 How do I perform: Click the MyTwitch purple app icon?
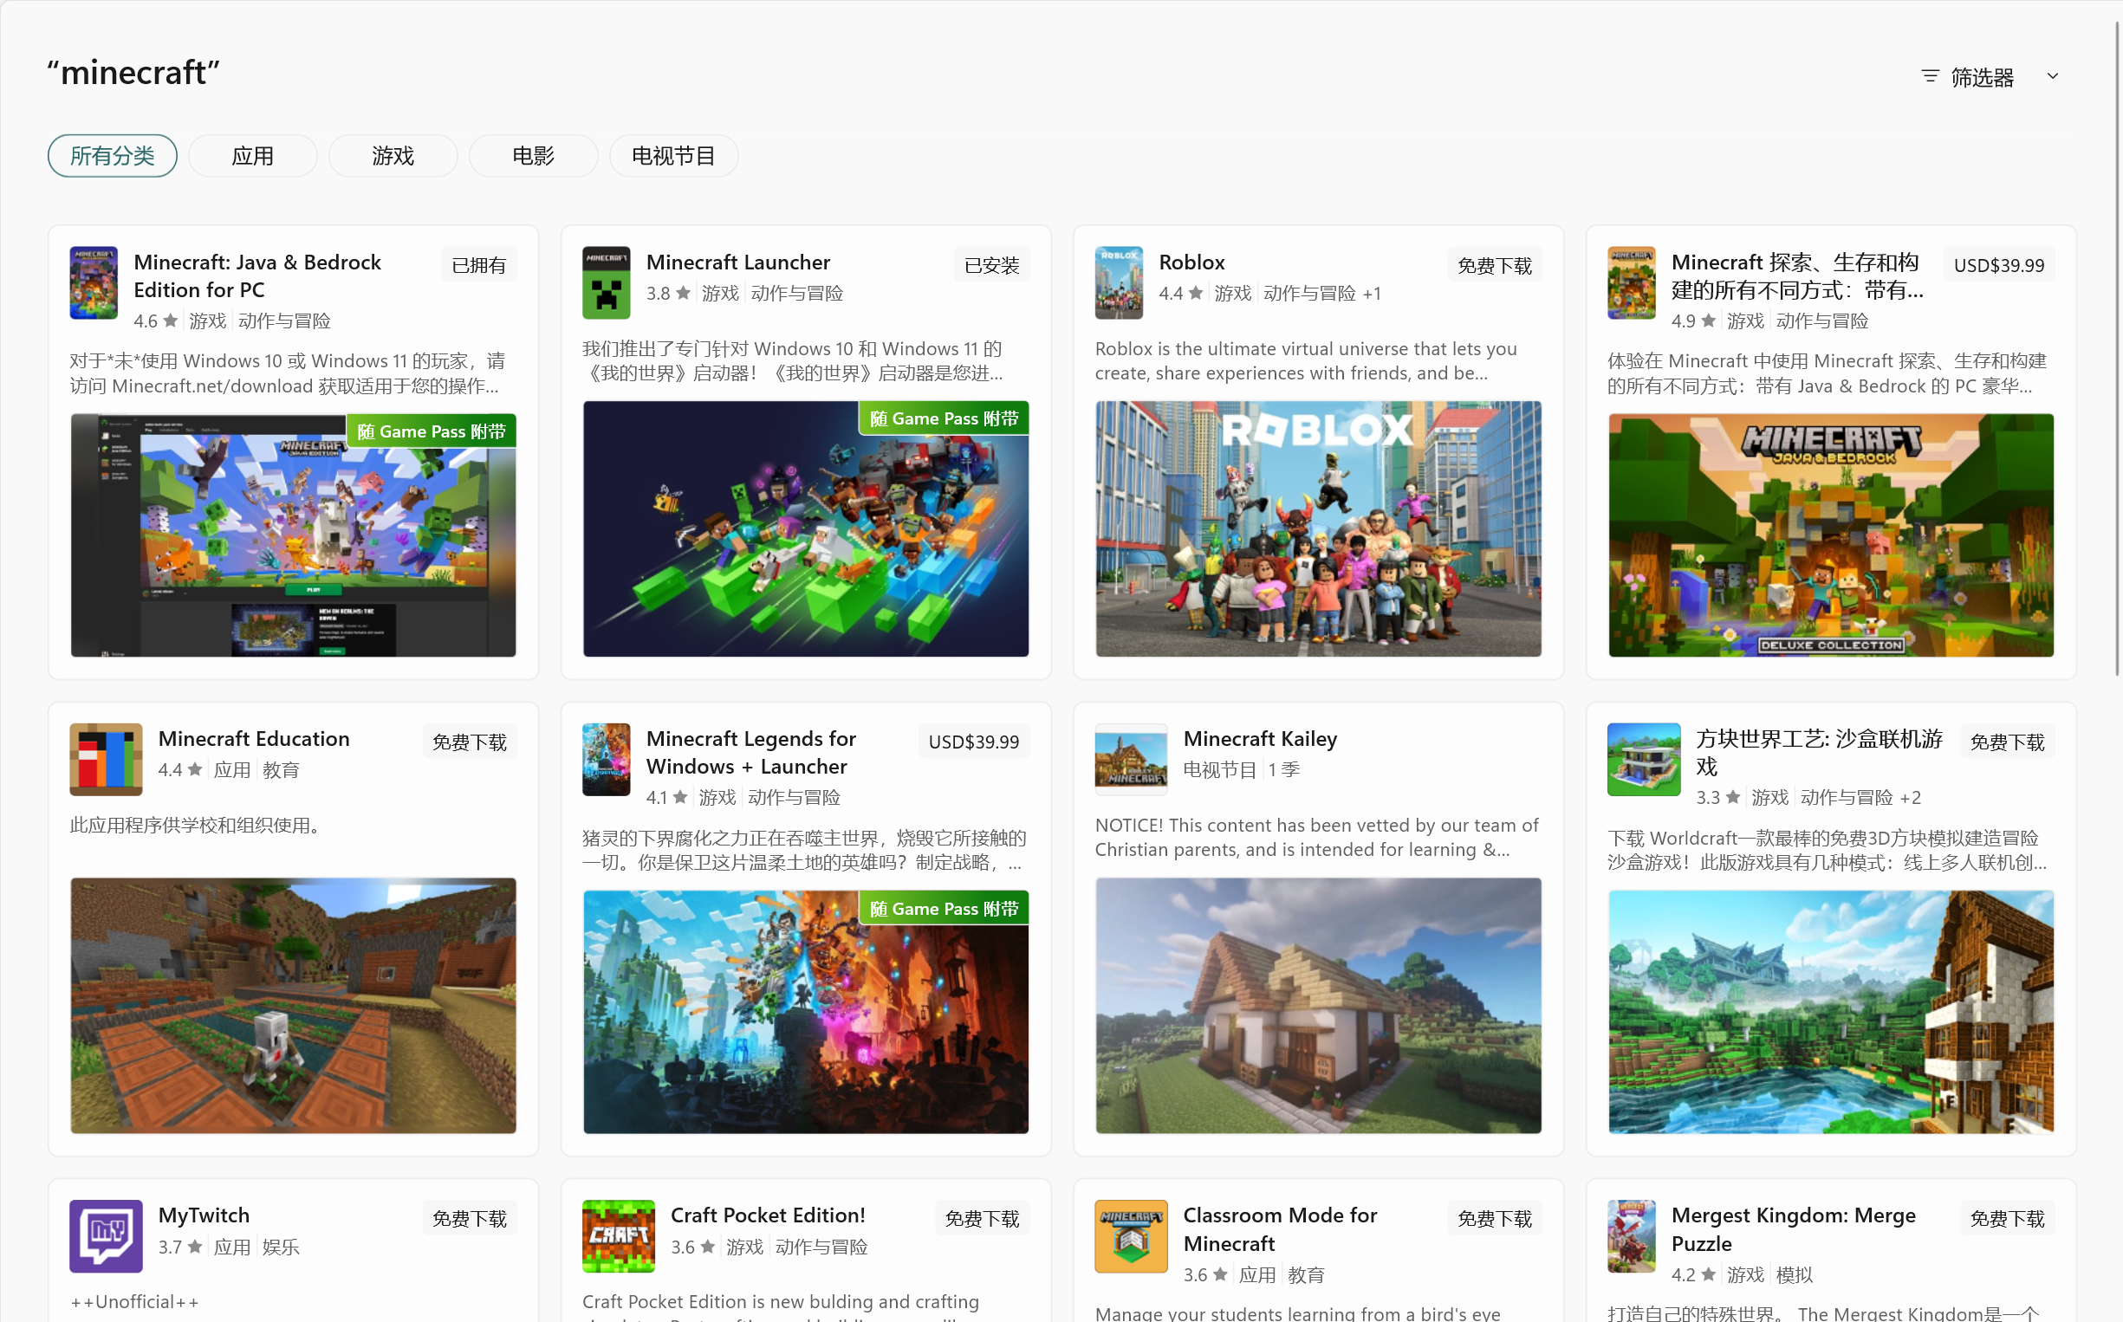[106, 1235]
